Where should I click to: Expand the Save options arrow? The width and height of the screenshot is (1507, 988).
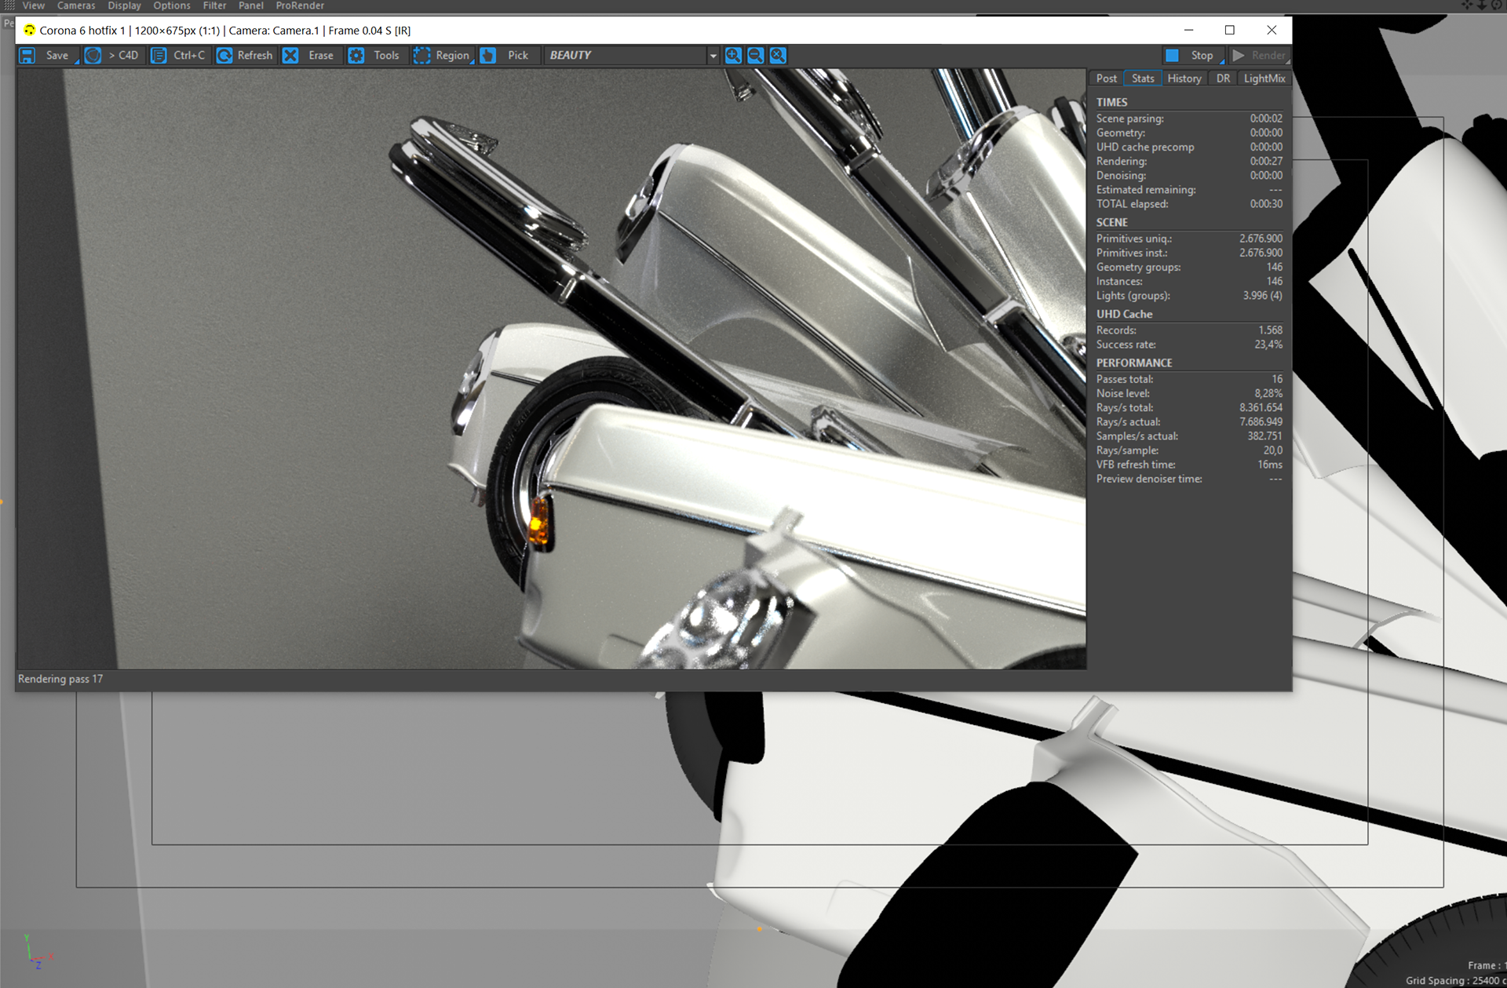coord(77,61)
